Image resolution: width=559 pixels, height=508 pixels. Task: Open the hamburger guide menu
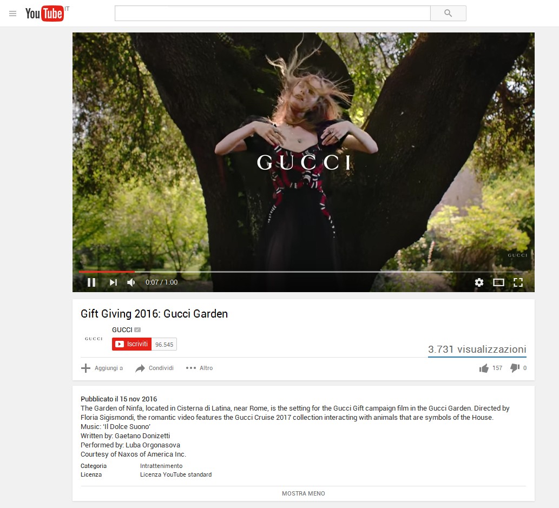(13, 14)
